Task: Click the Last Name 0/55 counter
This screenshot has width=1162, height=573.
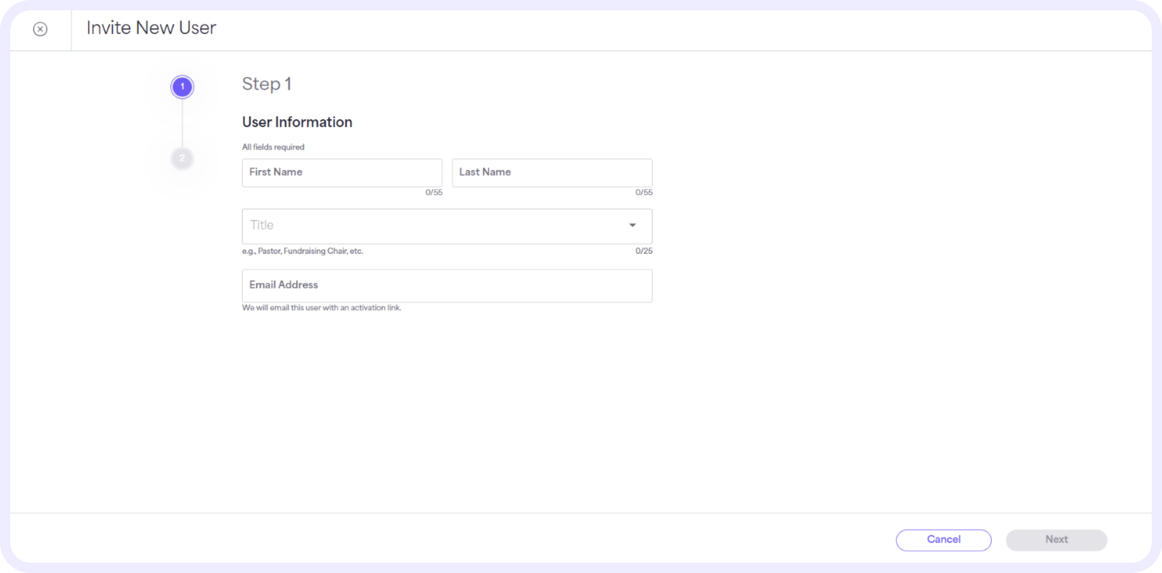Action: tap(644, 193)
